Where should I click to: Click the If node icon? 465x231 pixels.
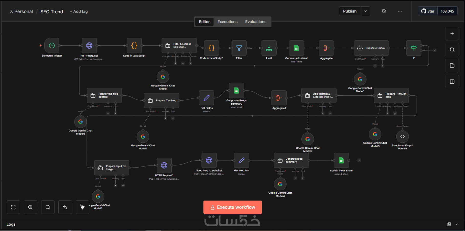[414, 48]
